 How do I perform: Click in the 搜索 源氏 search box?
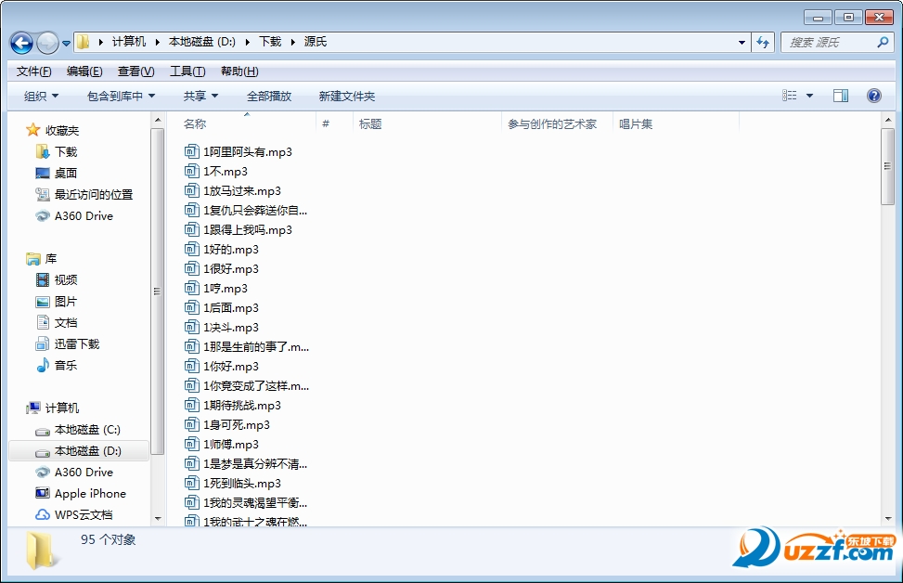831,42
